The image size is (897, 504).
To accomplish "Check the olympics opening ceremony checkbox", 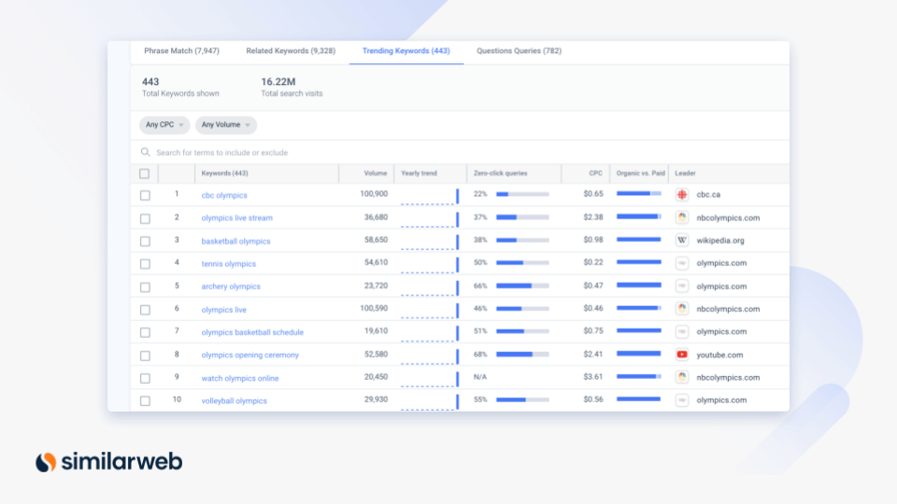I will pyautogui.click(x=146, y=356).
